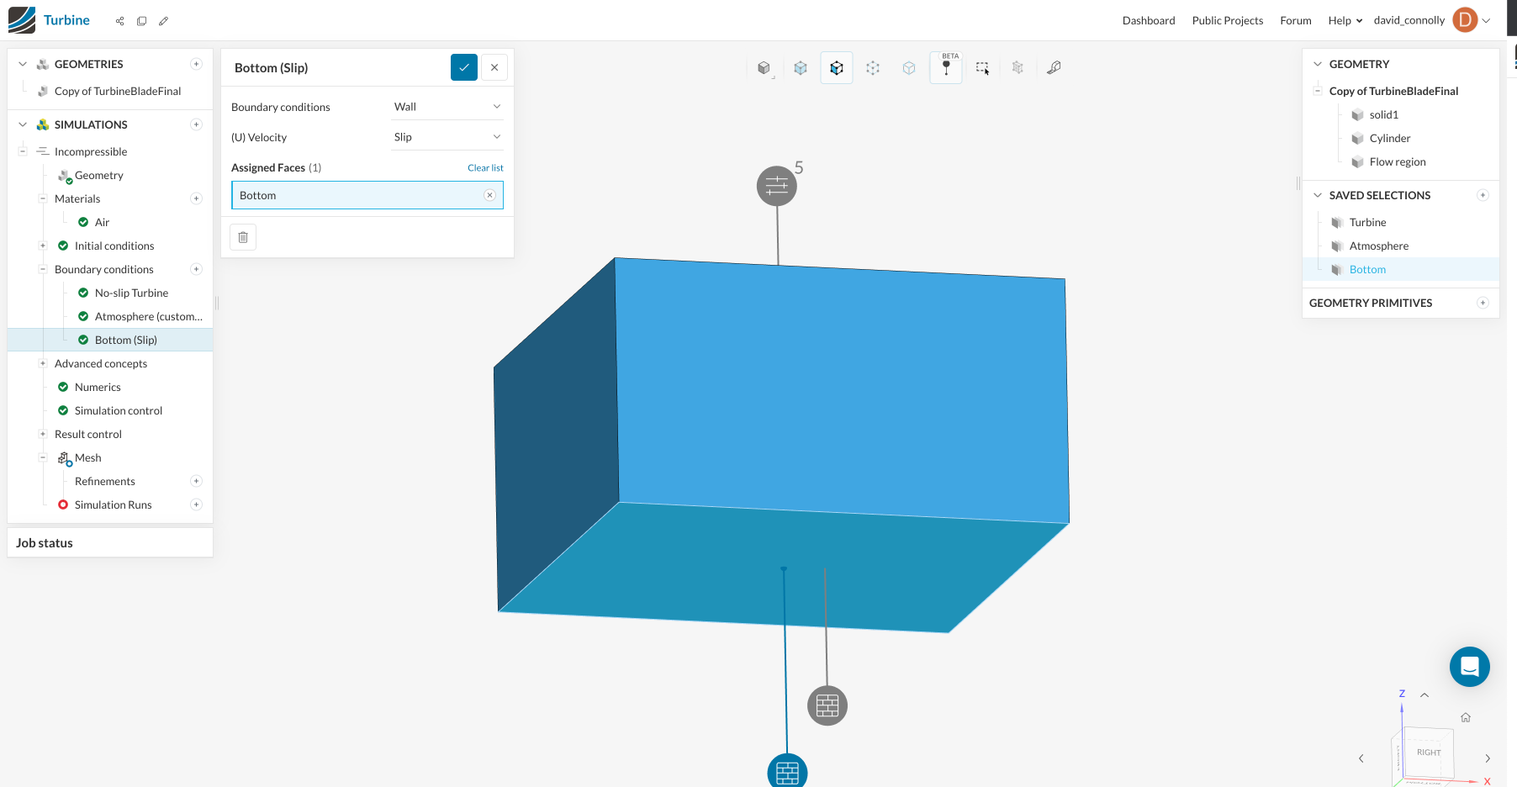Select the Atmosphere saved selection
The height and width of the screenshot is (787, 1517).
point(1378,246)
